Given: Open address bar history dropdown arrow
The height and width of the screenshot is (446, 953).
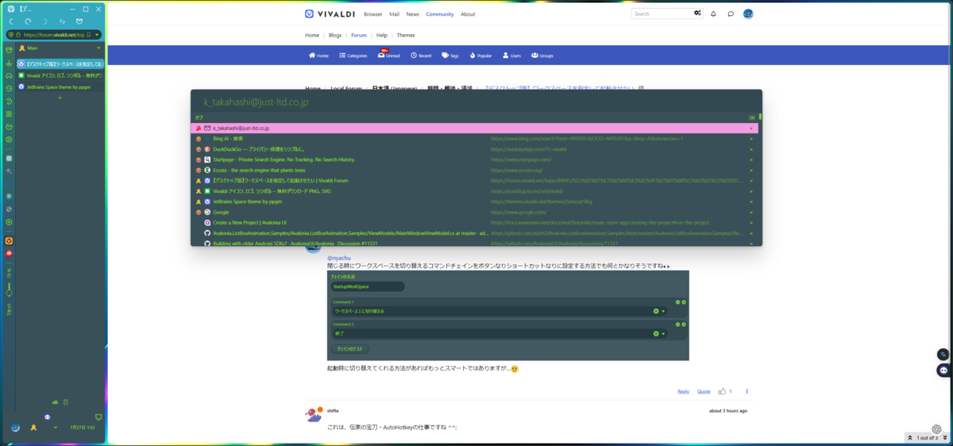Looking at the screenshot, I should coord(97,35).
